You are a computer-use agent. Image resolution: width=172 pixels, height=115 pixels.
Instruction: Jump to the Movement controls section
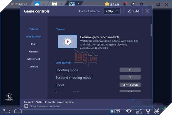[34, 59]
